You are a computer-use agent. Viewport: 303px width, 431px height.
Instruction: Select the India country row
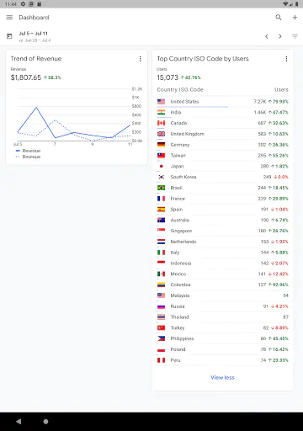click(x=223, y=112)
